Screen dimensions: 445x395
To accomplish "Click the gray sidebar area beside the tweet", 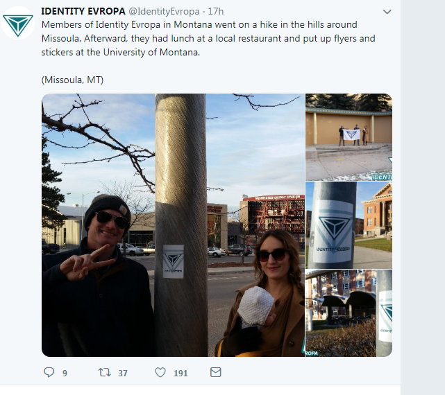I will tap(423, 197).
